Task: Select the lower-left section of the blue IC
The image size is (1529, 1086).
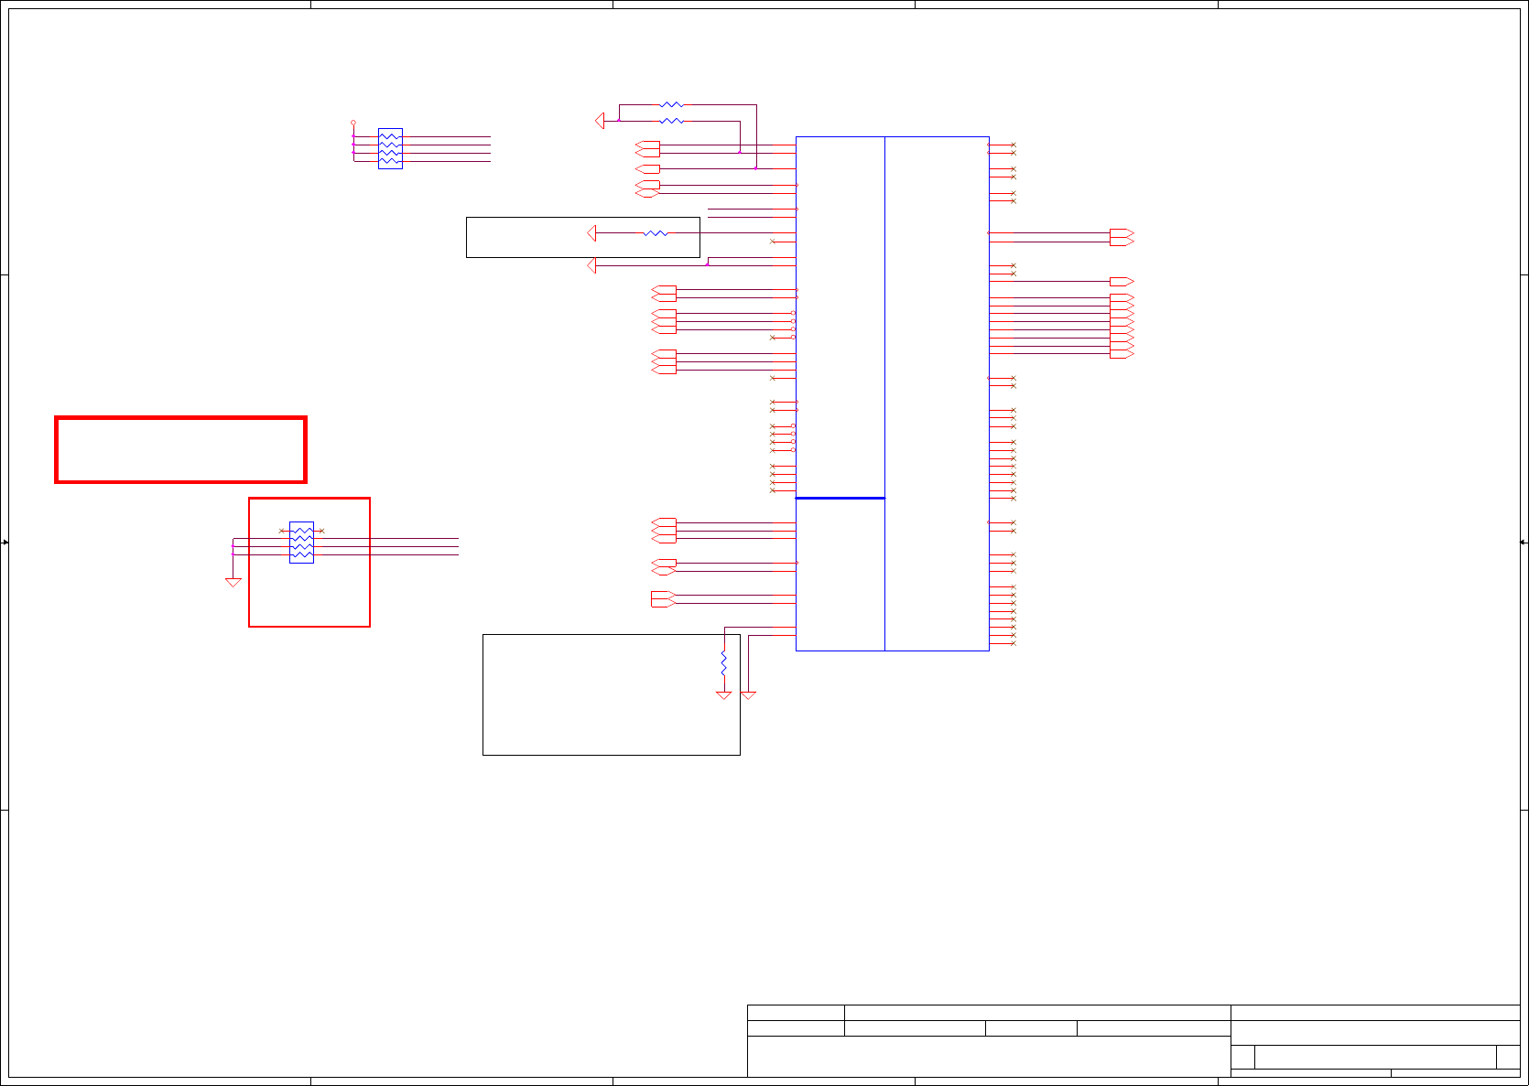Action: pos(840,575)
